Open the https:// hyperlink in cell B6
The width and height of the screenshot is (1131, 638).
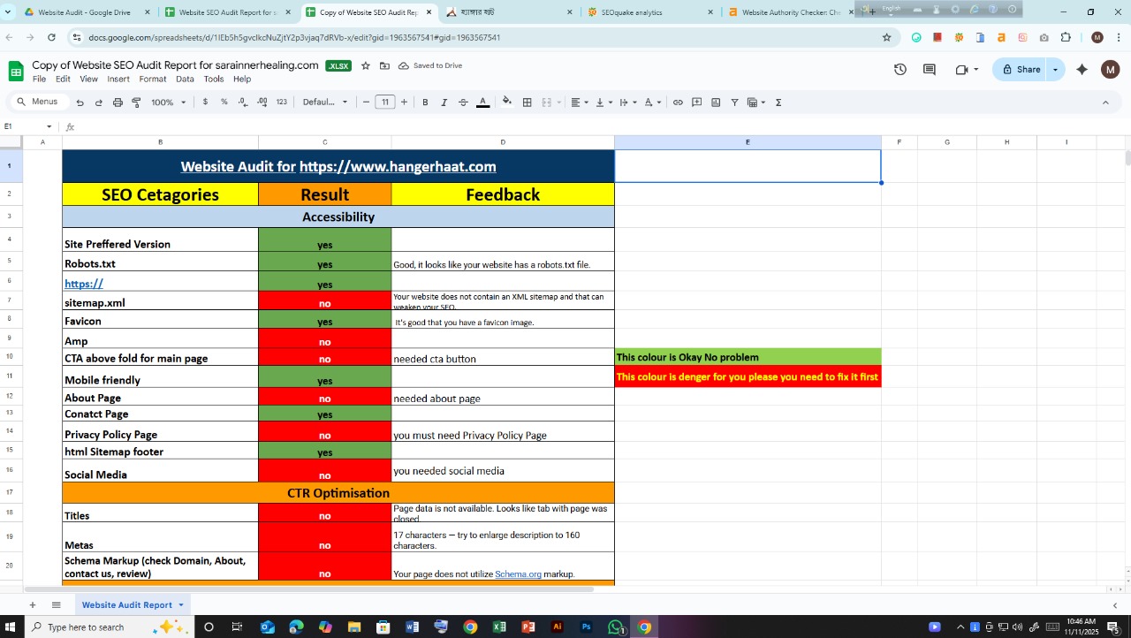click(83, 284)
